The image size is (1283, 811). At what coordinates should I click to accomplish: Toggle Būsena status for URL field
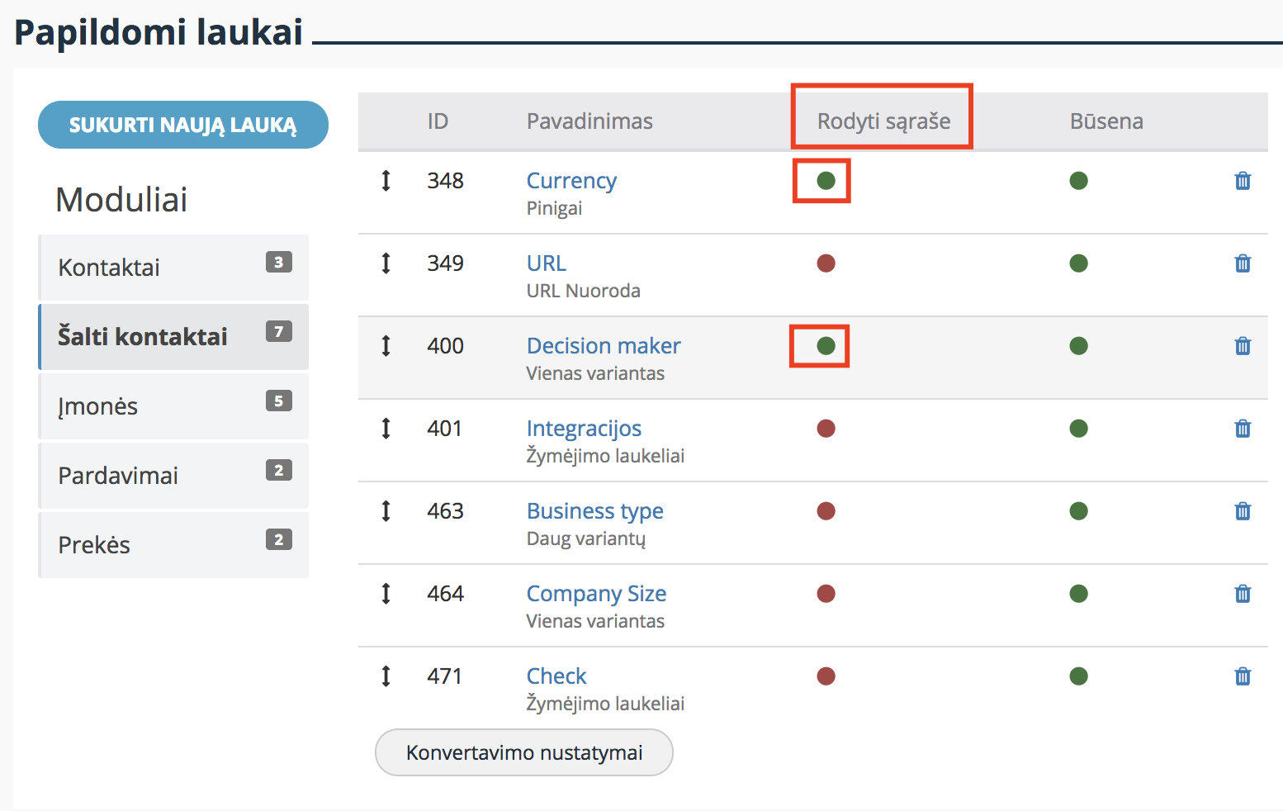click(x=1078, y=263)
